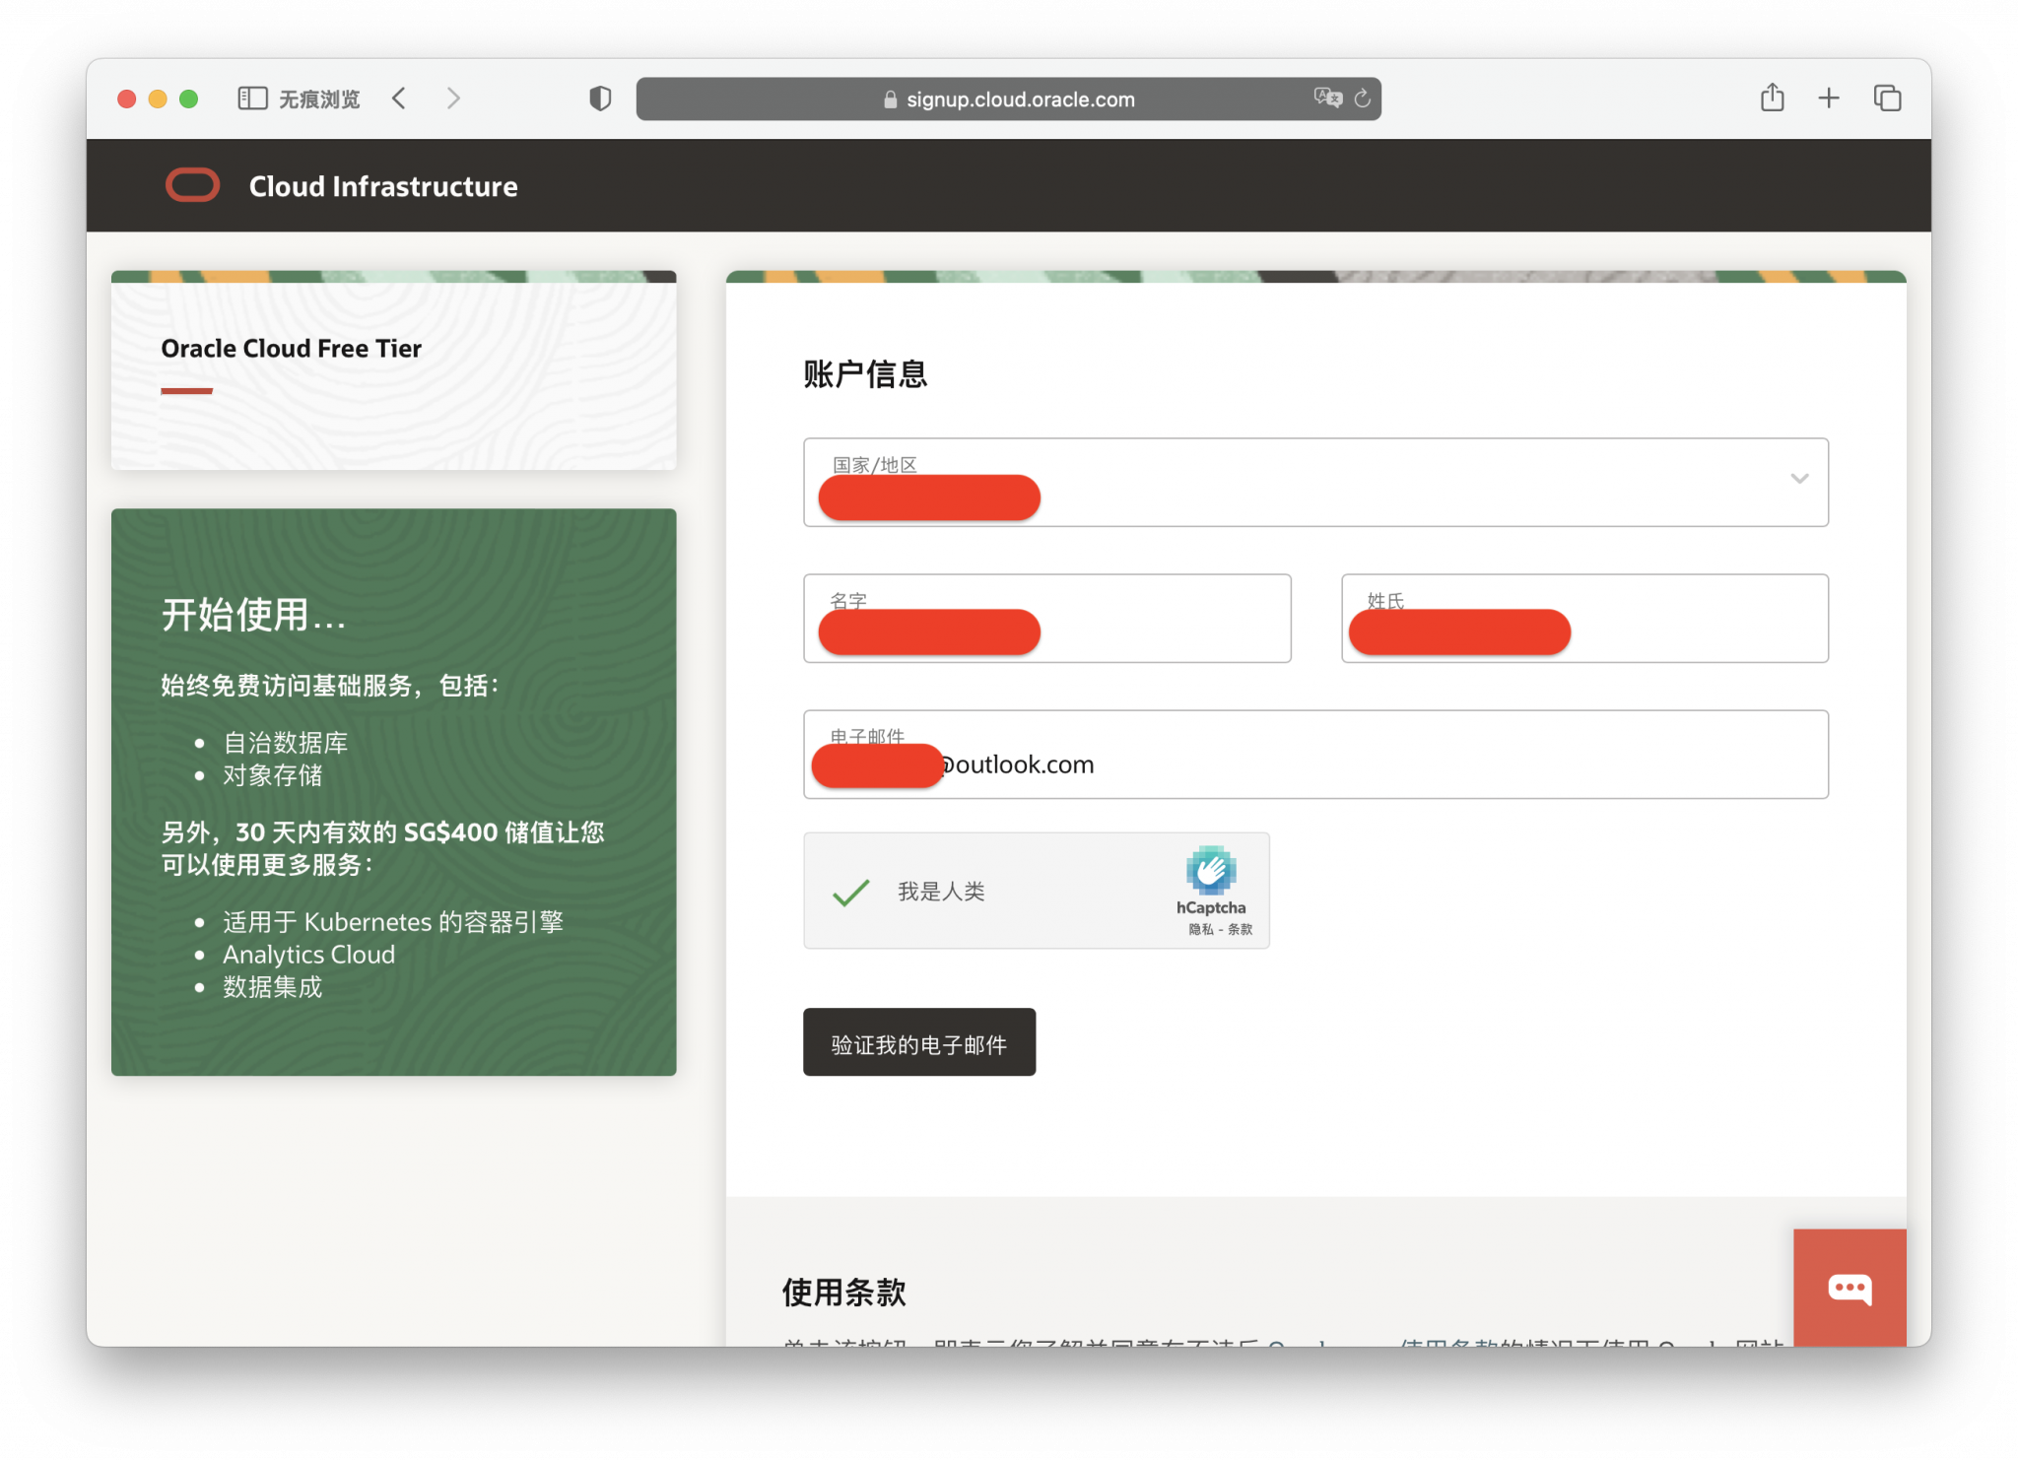This screenshot has height=1461, width=2018.
Task: Click the SG$400 储值 paragraph
Action: (x=382, y=848)
